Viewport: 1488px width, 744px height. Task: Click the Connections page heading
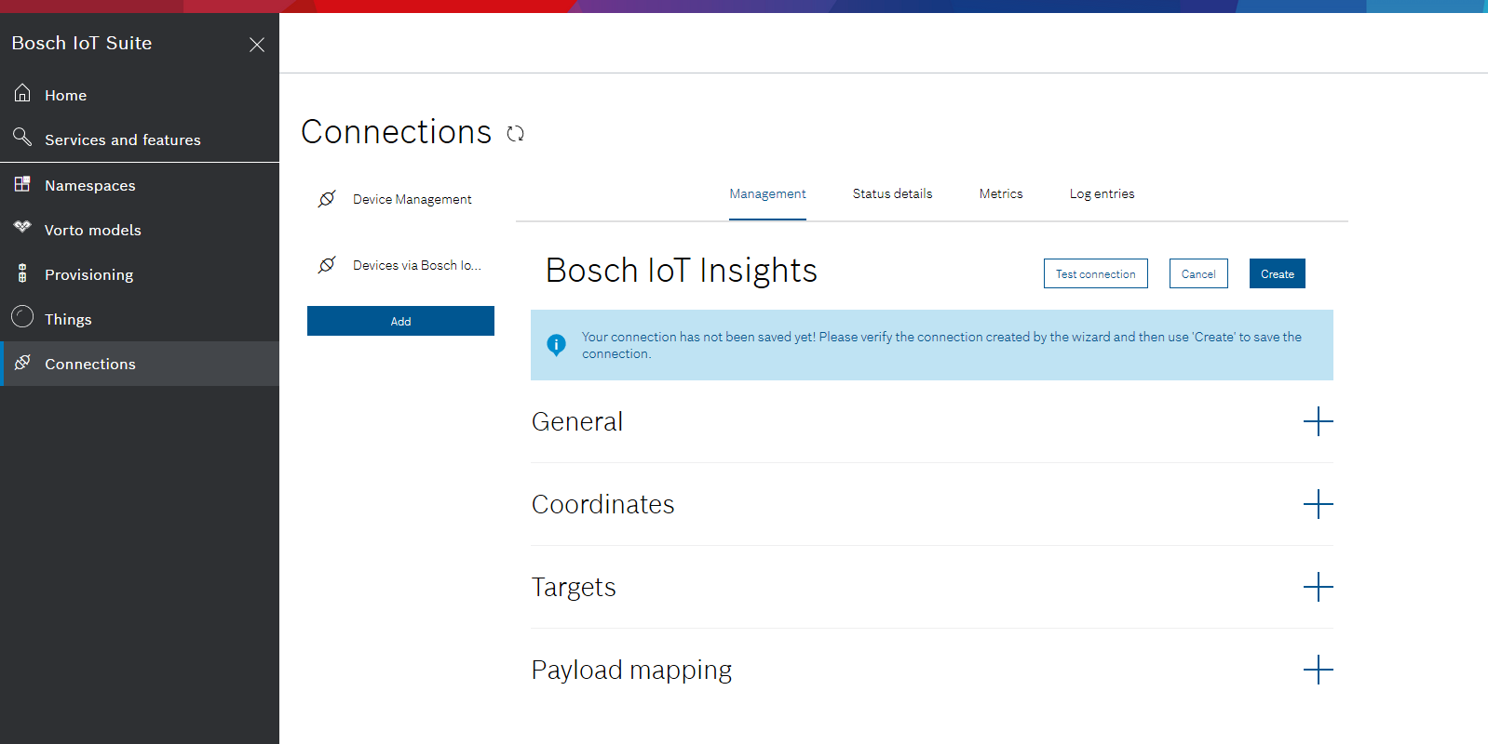click(x=397, y=132)
